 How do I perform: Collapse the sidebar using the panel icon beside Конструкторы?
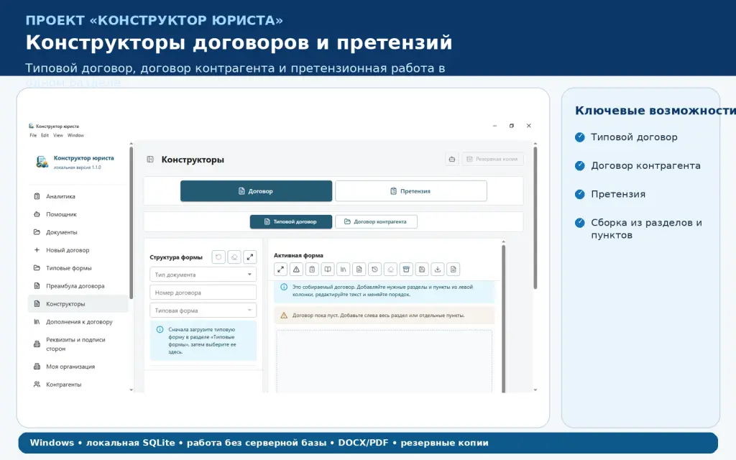pyautogui.click(x=150, y=160)
